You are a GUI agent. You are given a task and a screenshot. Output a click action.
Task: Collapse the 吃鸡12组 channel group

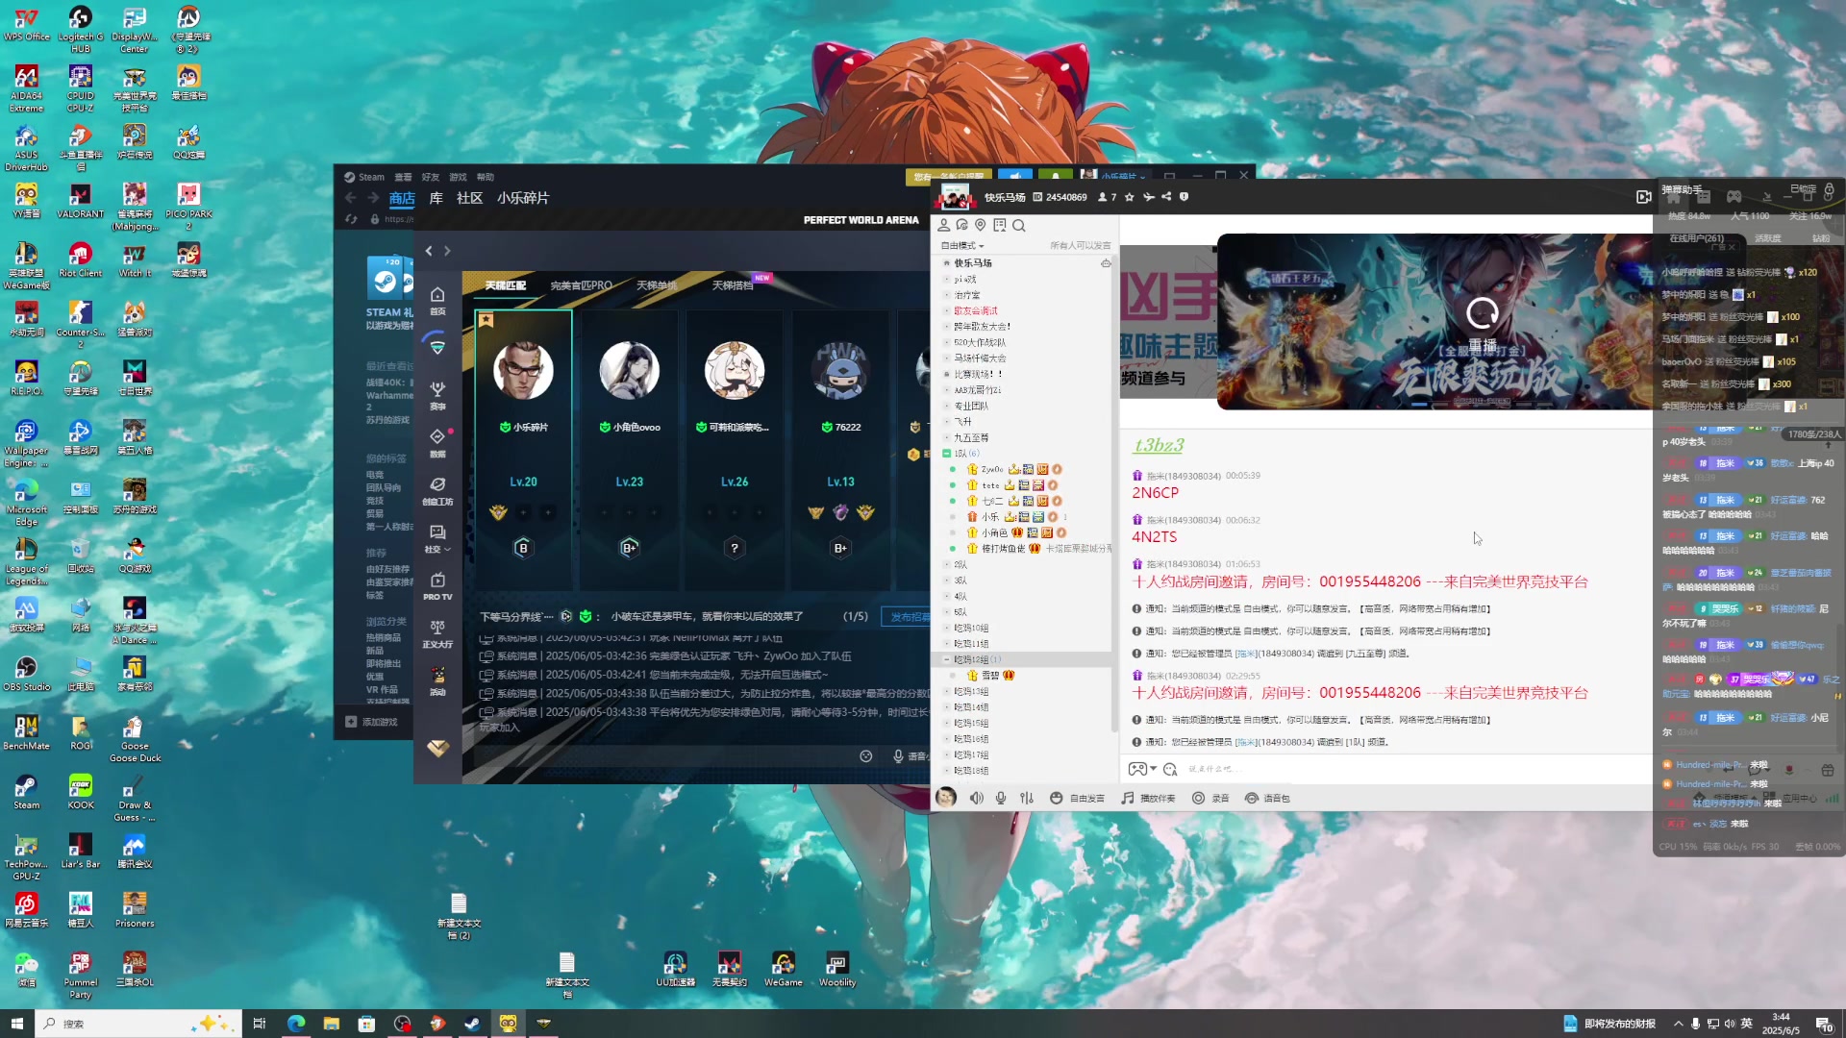click(x=947, y=659)
